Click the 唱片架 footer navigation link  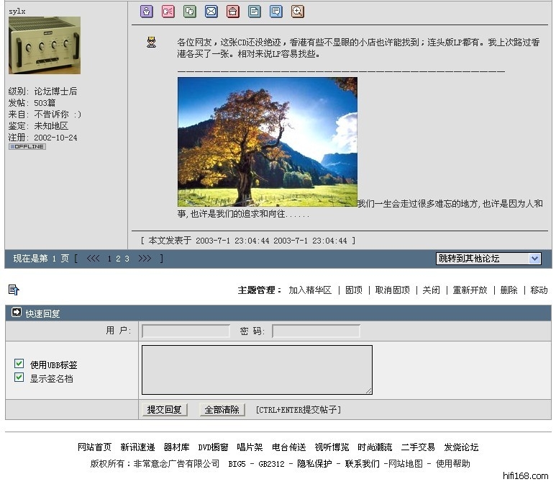pos(250,447)
